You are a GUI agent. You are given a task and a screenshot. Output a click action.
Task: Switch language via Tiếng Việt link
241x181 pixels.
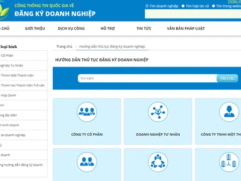[x=234, y=2]
